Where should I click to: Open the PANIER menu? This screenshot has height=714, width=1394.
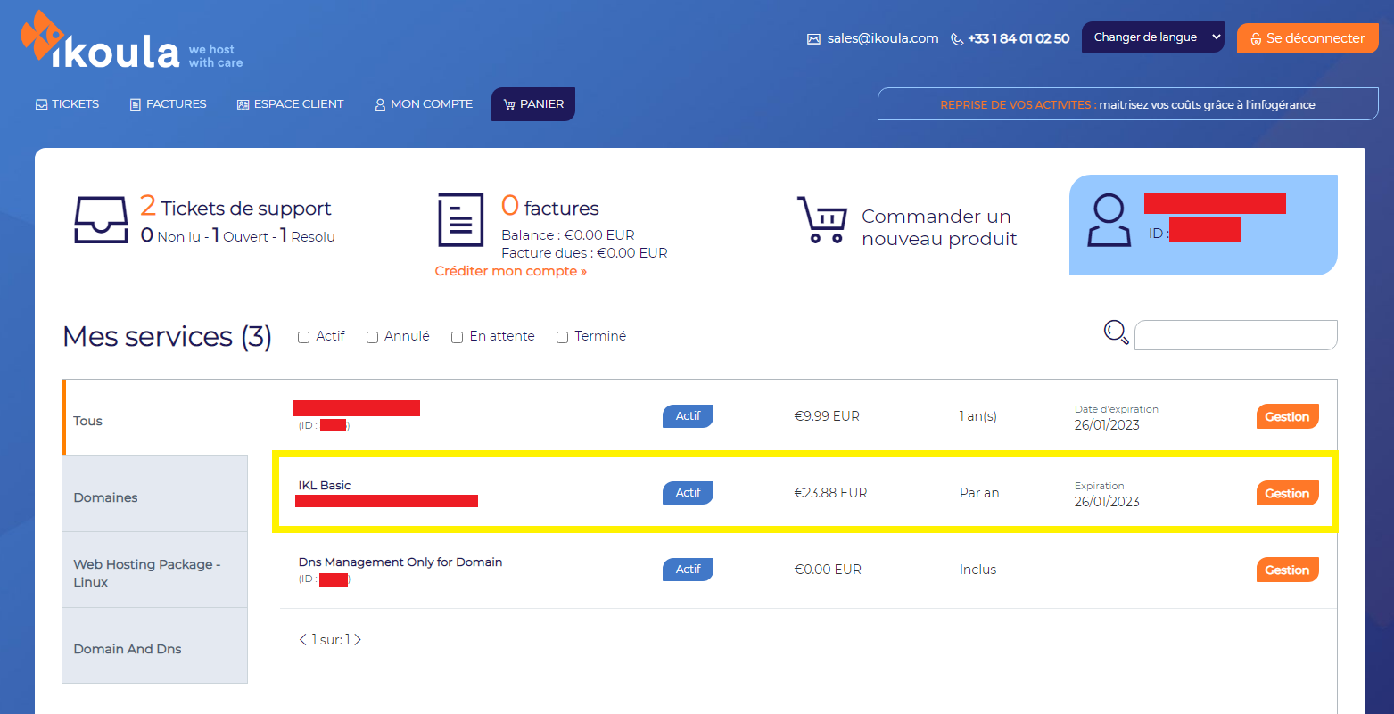coord(533,104)
